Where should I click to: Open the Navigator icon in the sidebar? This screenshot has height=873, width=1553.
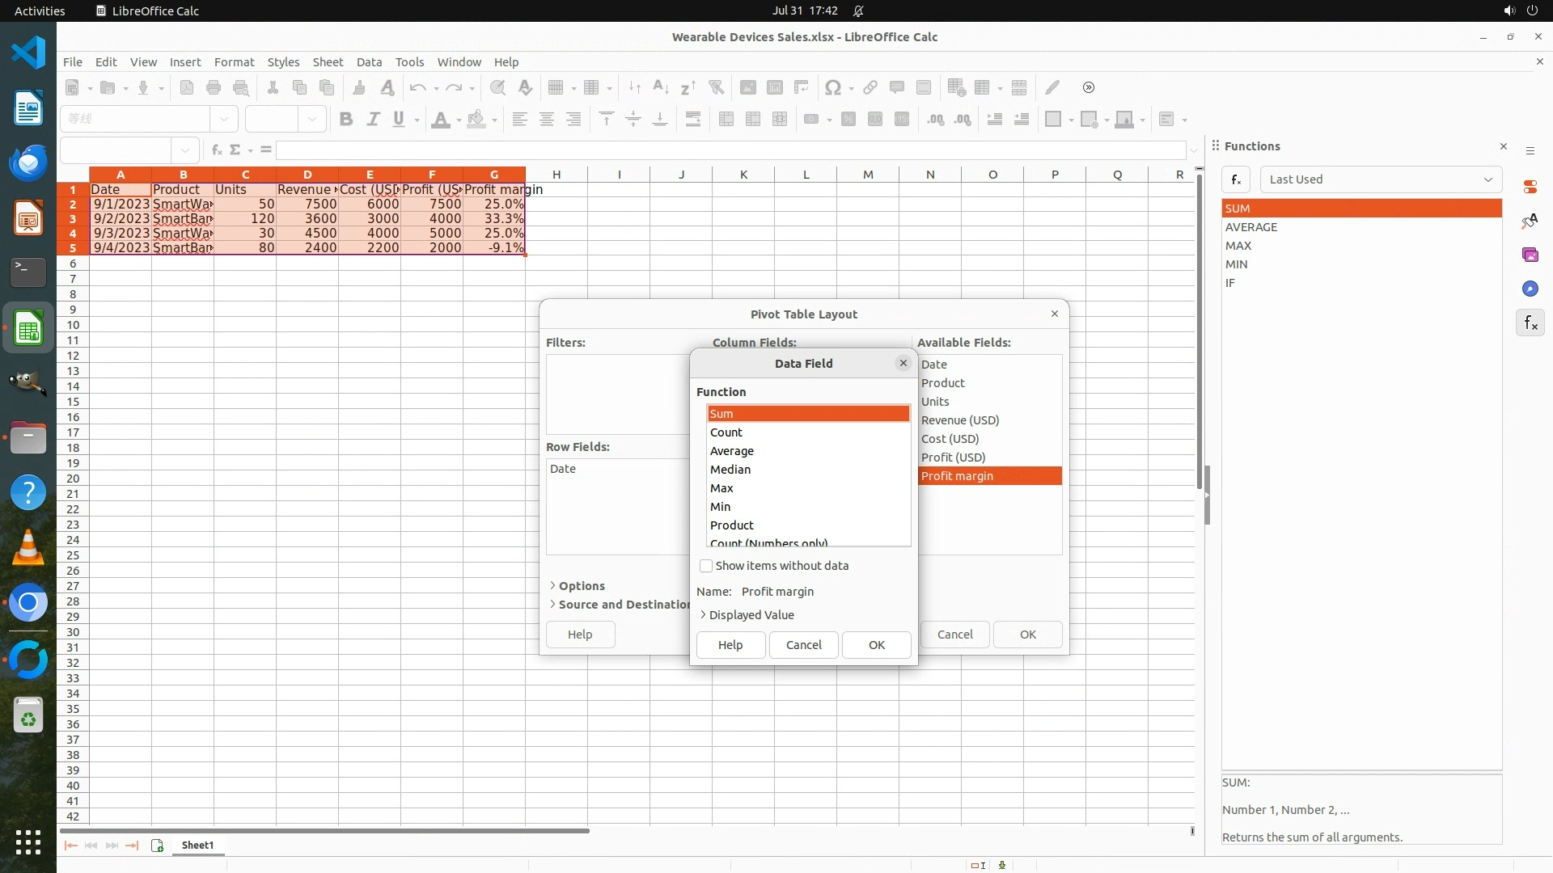[1530, 289]
